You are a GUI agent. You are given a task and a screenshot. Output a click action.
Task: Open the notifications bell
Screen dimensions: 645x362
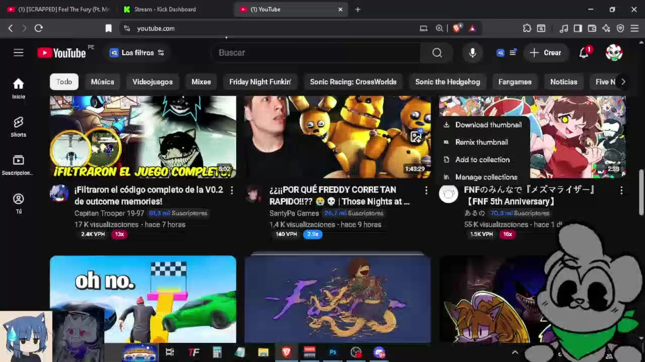(x=584, y=52)
